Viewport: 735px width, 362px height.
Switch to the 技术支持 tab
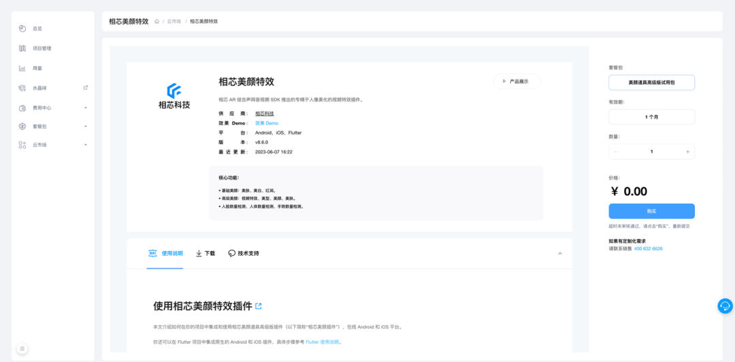point(243,253)
